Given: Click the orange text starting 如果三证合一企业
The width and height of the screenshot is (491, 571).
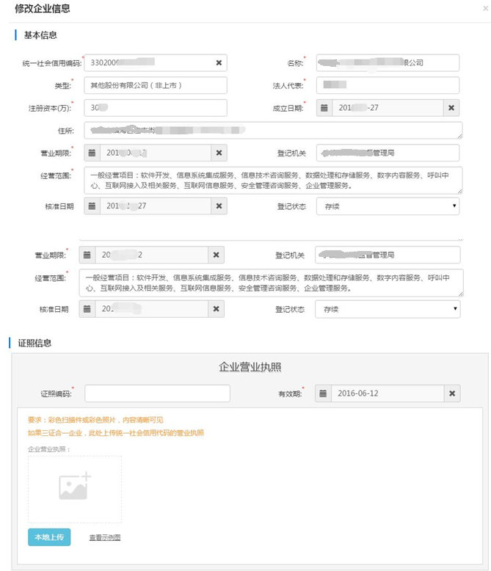Looking at the screenshot, I should (x=116, y=433).
